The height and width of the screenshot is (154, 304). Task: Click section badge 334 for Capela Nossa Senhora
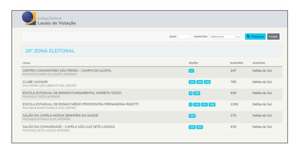(192, 116)
